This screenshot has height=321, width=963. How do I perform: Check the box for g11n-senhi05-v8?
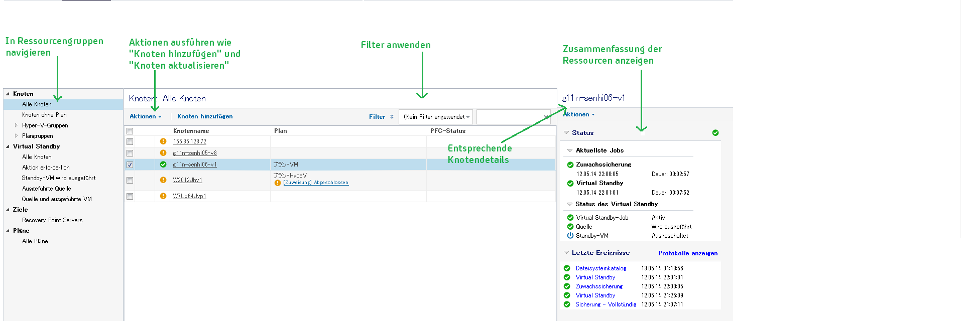click(x=130, y=153)
